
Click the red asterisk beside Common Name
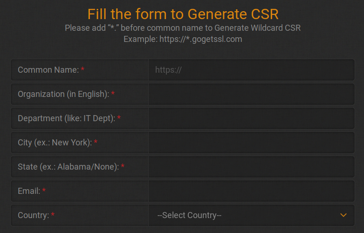pyautogui.click(x=83, y=70)
